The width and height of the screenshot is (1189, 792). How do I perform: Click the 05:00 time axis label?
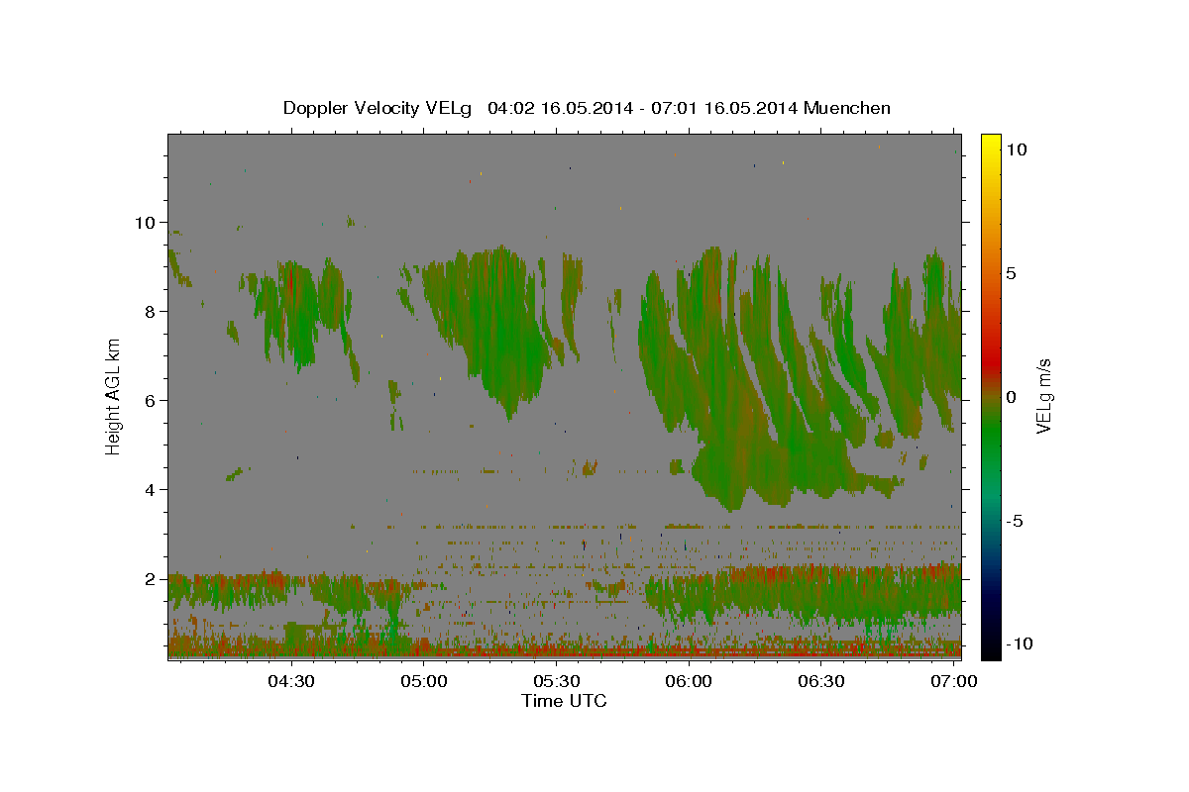(425, 681)
